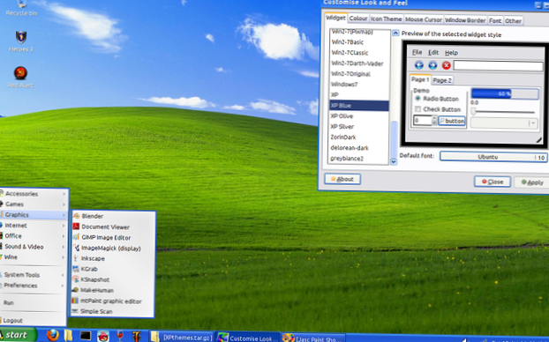Open Red Alert desktop icon
Image resolution: width=549 pixels, height=342 pixels.
point(20,77)
